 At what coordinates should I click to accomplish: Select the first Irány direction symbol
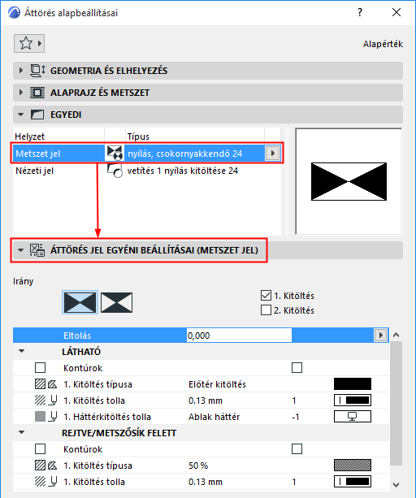coord(80,302)
